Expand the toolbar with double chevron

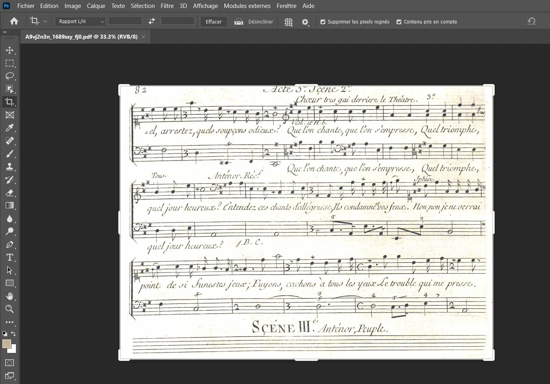(x=5, y=32)
